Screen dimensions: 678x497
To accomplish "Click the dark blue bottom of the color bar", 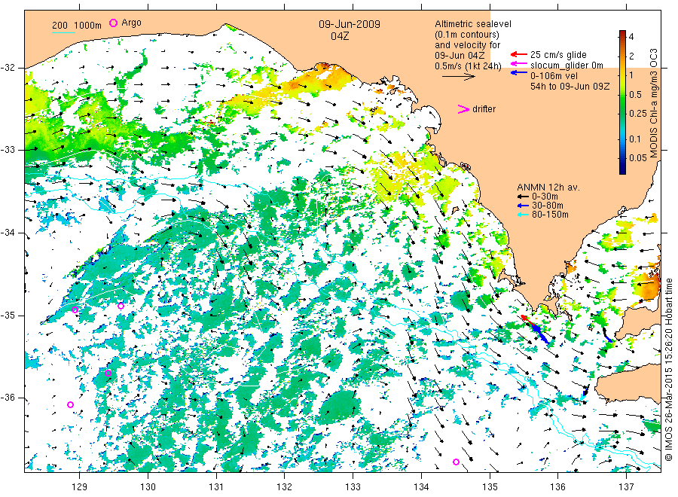I will 623,171.
